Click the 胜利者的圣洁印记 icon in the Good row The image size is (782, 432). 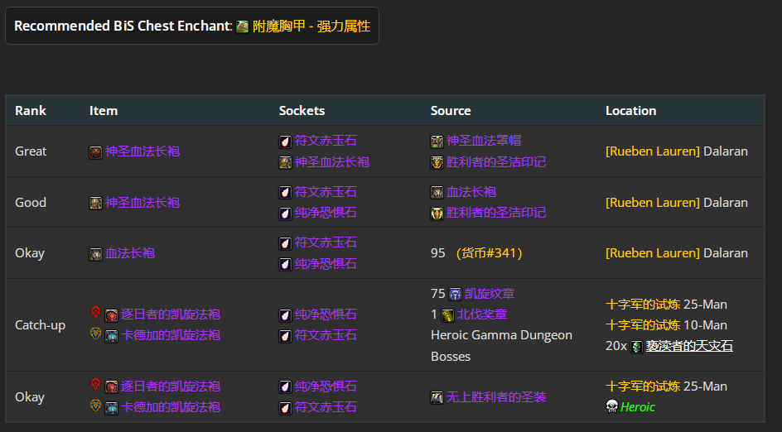coord(437,214)
